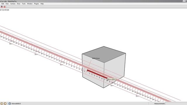Open the Draw menu

pyautogui.click(x=18, y=4)
